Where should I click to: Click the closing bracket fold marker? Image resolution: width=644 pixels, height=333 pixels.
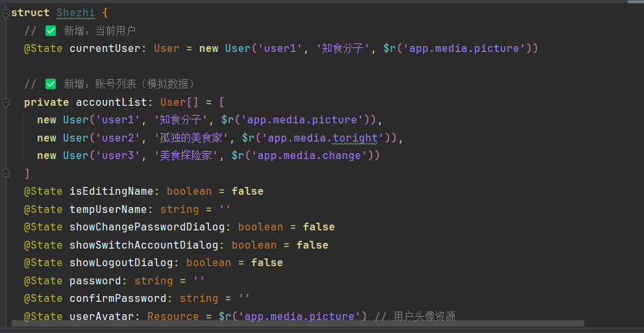point(6,172)
